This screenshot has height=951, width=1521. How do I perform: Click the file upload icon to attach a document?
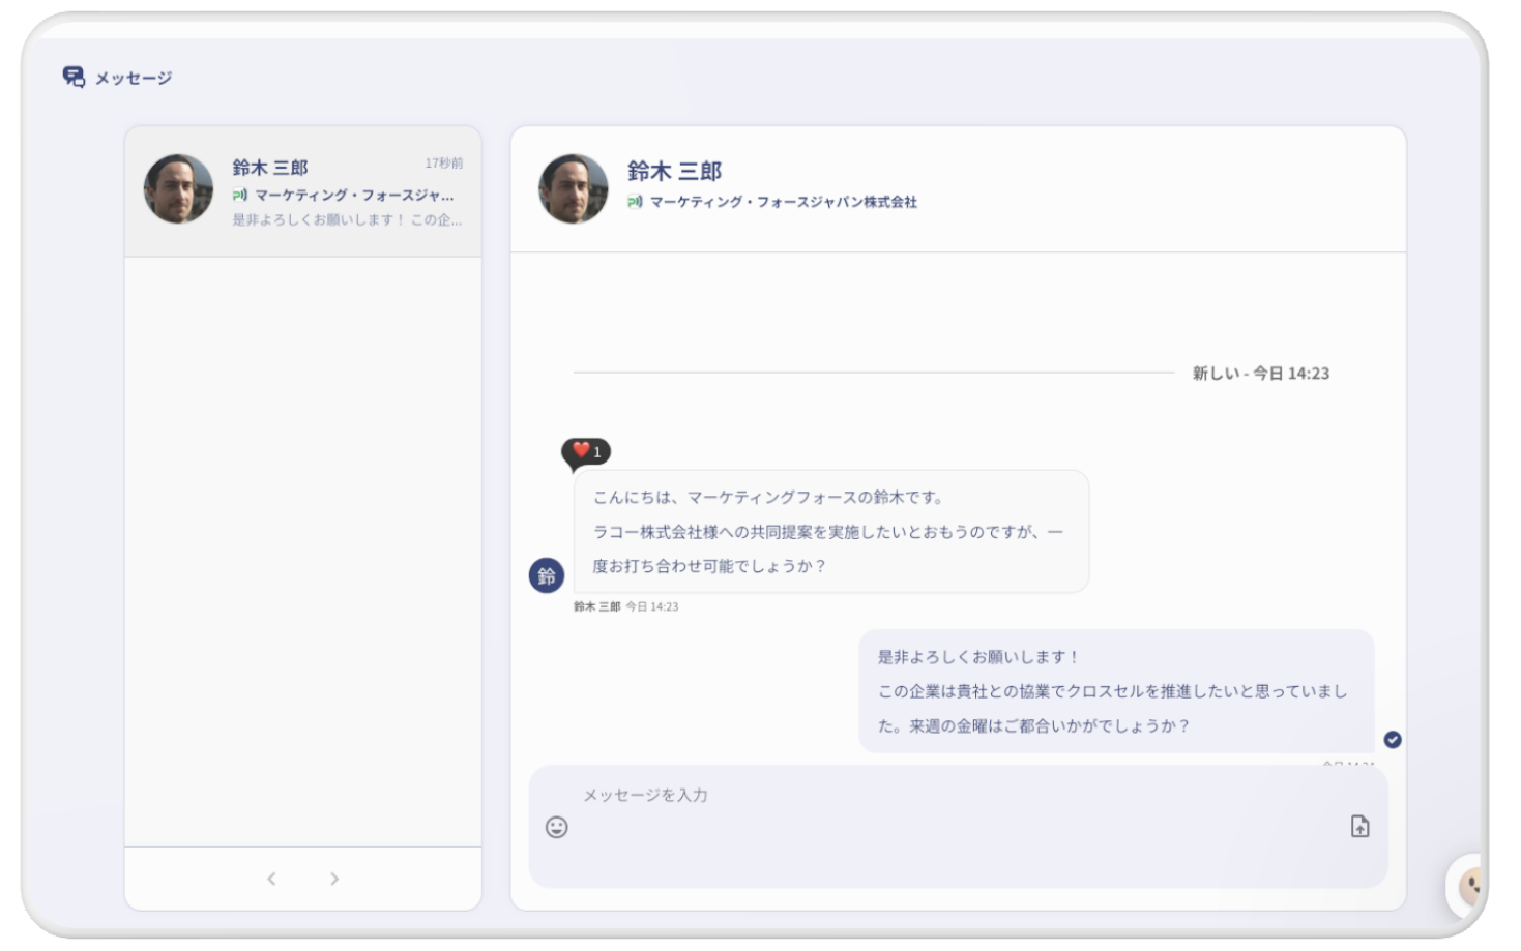click(1361, 827)
